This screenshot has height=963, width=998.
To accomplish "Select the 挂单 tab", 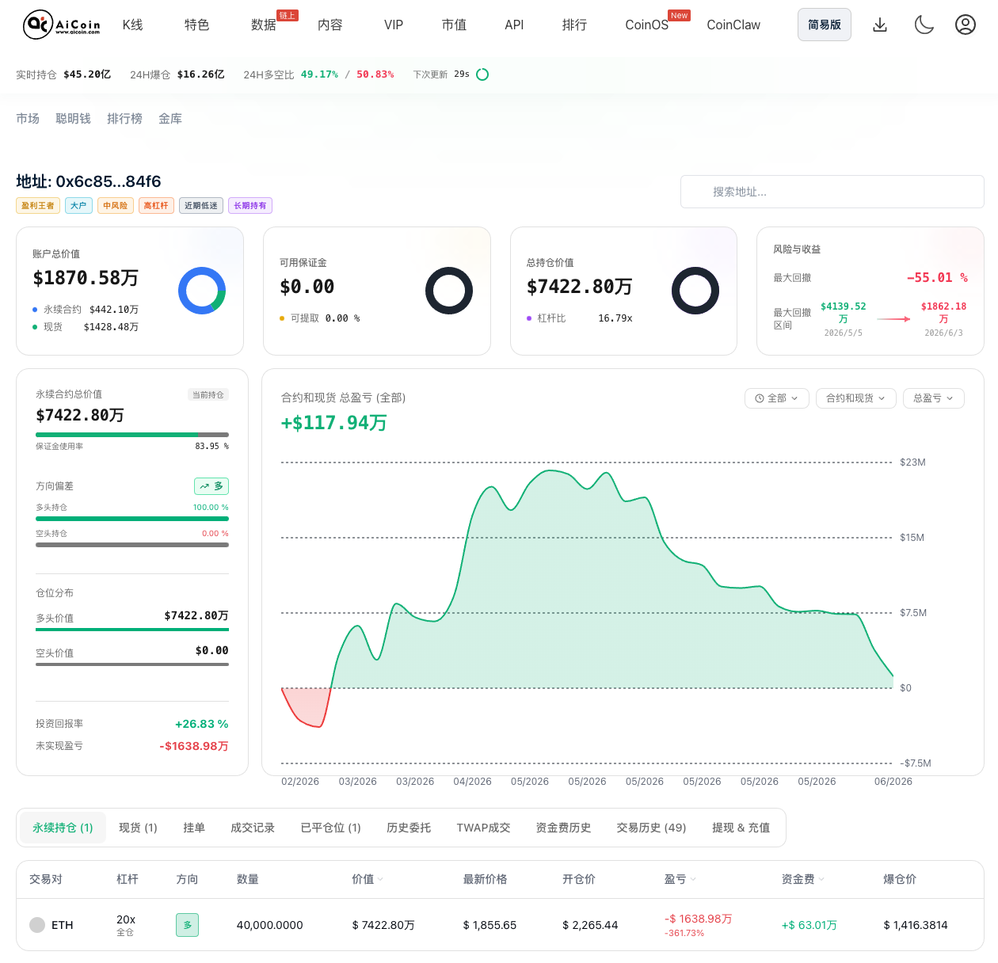I will [x=194, y=828].
